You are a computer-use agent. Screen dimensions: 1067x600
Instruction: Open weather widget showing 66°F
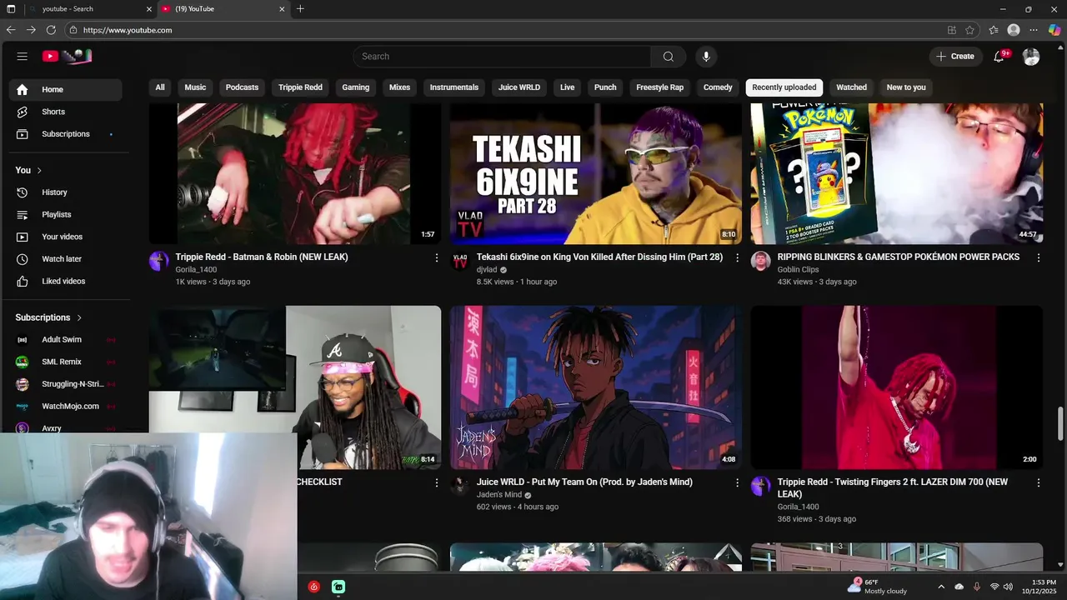point(876,587)
